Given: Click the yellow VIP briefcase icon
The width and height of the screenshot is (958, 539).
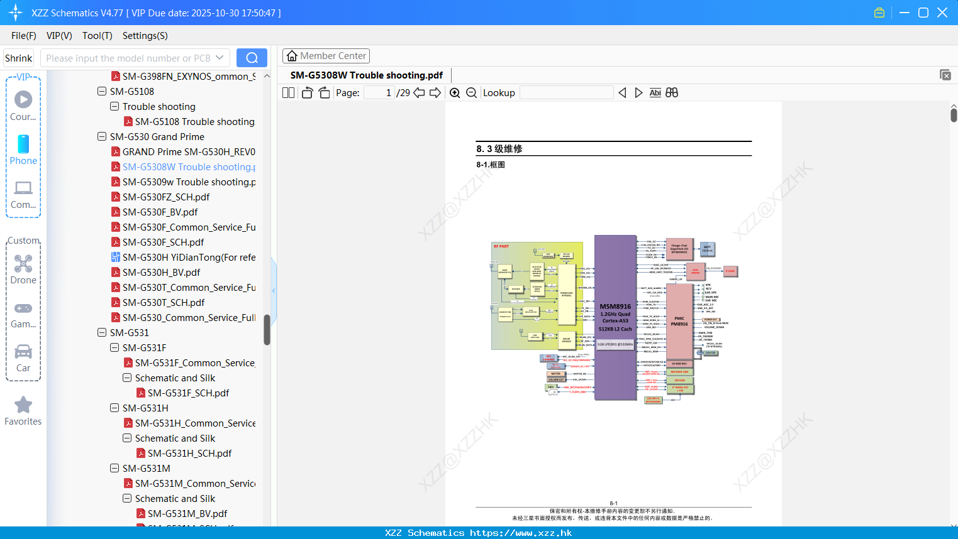Looking at the screenshot, I should 879,13.
